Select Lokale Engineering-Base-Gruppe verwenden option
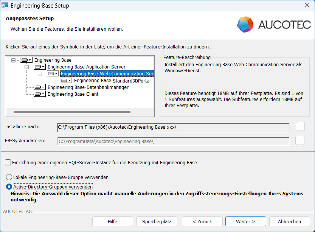The image size is (315, 232). tap(9, 177)
